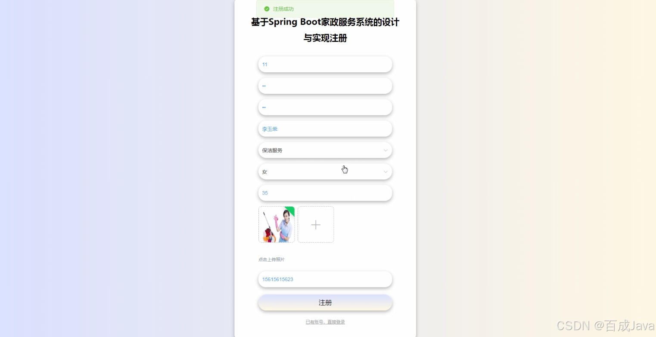656x337 pixels.
Task: Click the 点击上传照片 hint text
Action: (271, 260)
